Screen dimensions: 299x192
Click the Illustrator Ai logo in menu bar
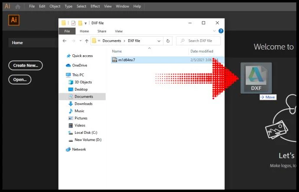tap(7, 6)
